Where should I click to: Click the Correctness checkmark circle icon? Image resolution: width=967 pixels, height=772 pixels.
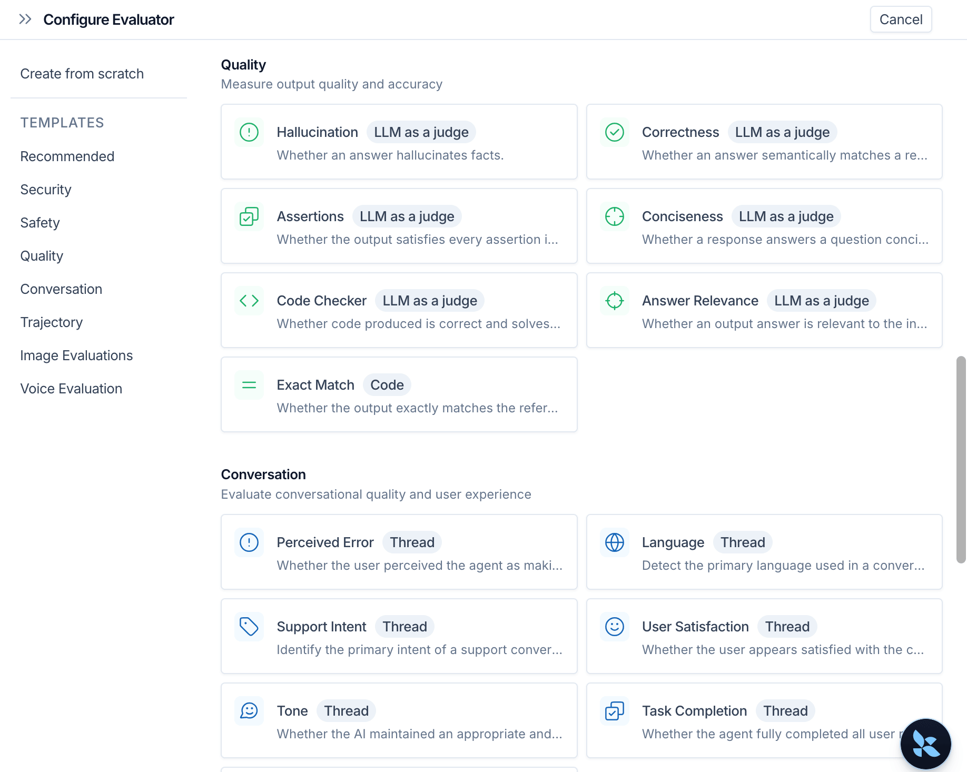[615, 132]
